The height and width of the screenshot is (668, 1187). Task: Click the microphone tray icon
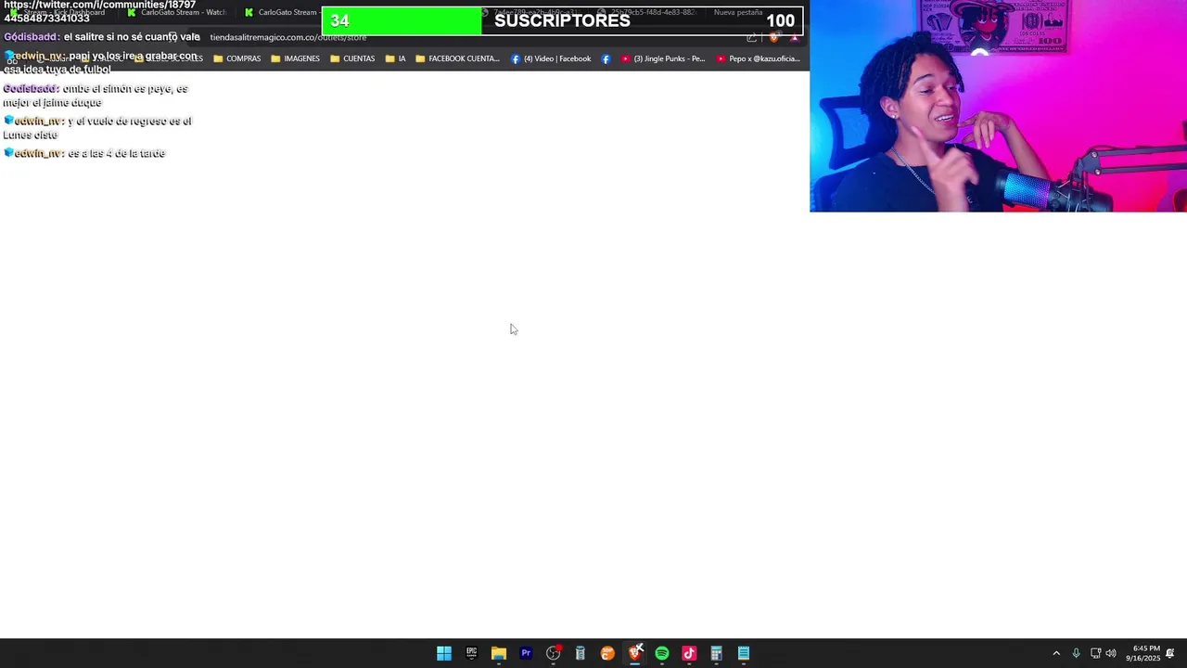tap(1076, 653)
